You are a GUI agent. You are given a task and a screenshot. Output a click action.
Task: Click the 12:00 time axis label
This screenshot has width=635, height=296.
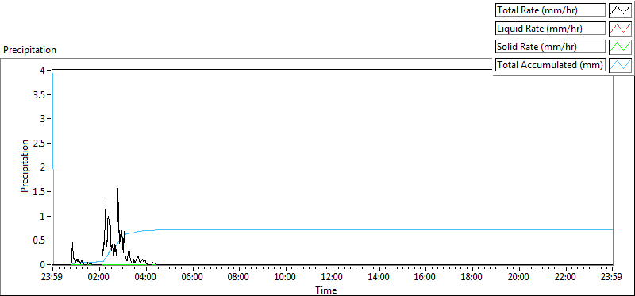click(x=333, y=278)
